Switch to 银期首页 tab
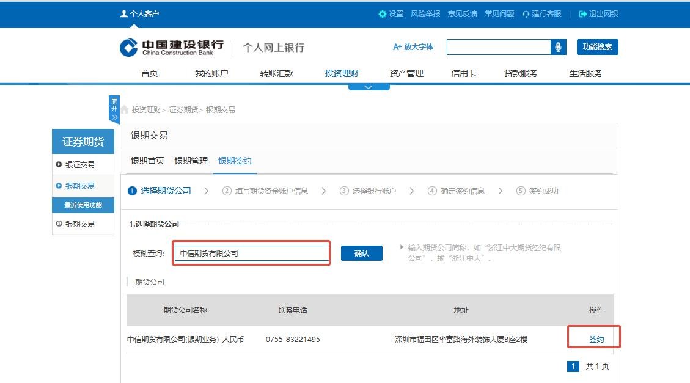Viewport: 690px width, 383px height. (x=147, y=161)
